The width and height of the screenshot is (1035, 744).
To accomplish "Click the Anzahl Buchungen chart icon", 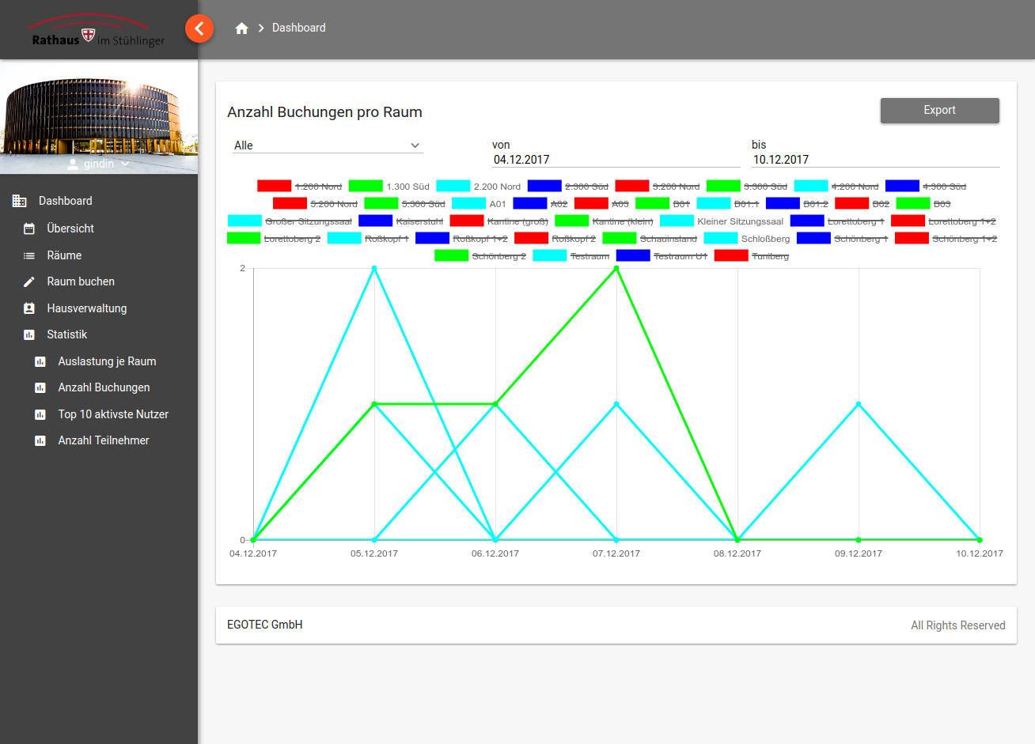I will (40, 387).
